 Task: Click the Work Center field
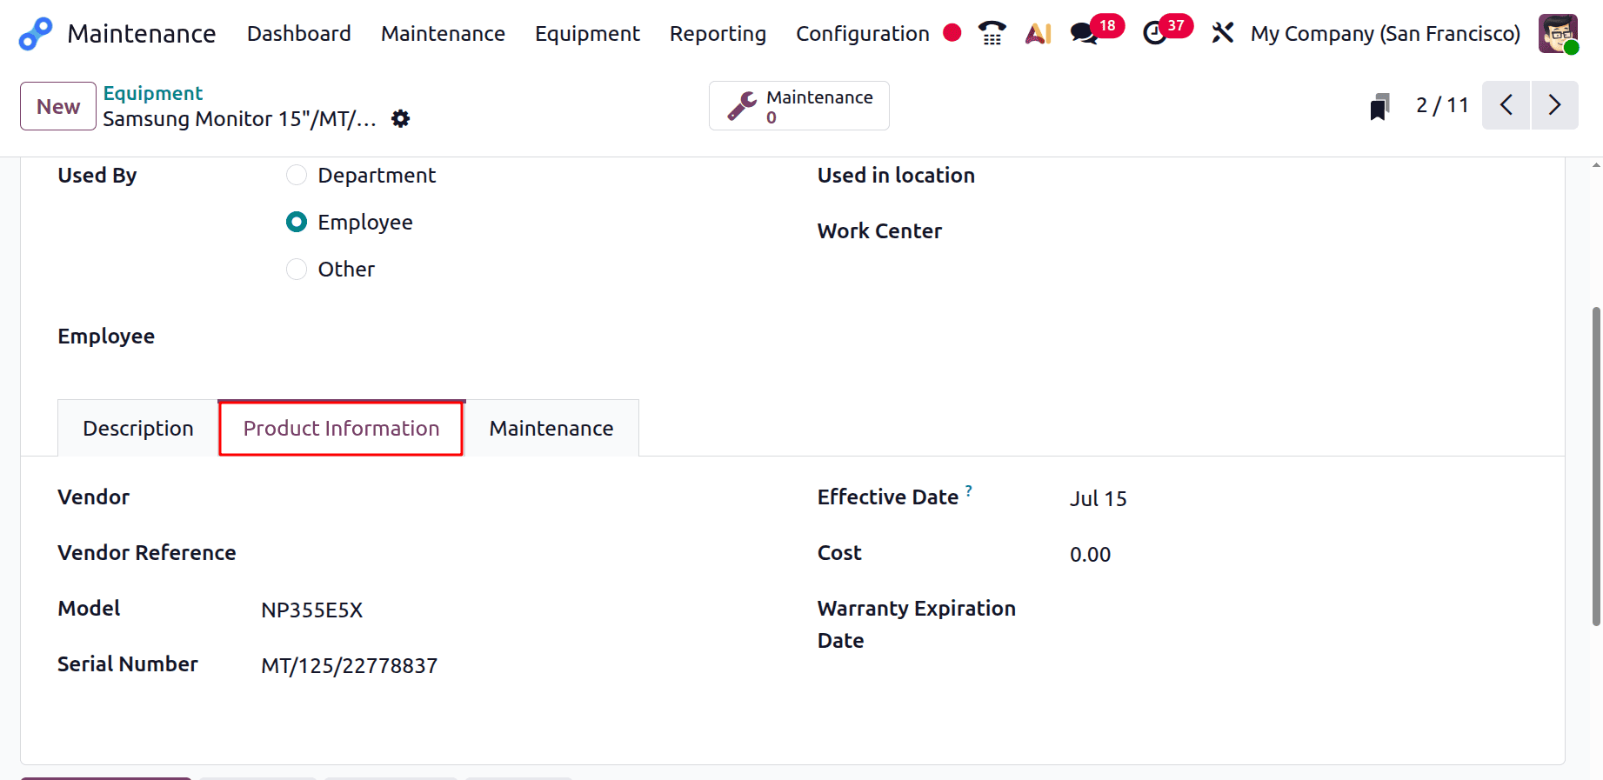[x=1300, y=231]
